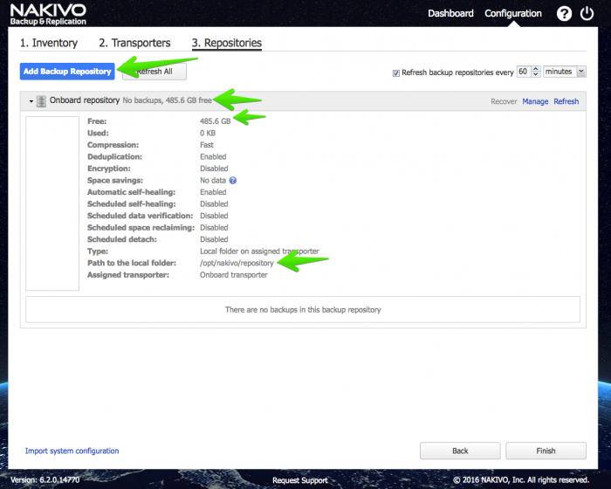Open the Manage repository link
The height and width of the screenshot is (489, 611).
coord(535,101)
